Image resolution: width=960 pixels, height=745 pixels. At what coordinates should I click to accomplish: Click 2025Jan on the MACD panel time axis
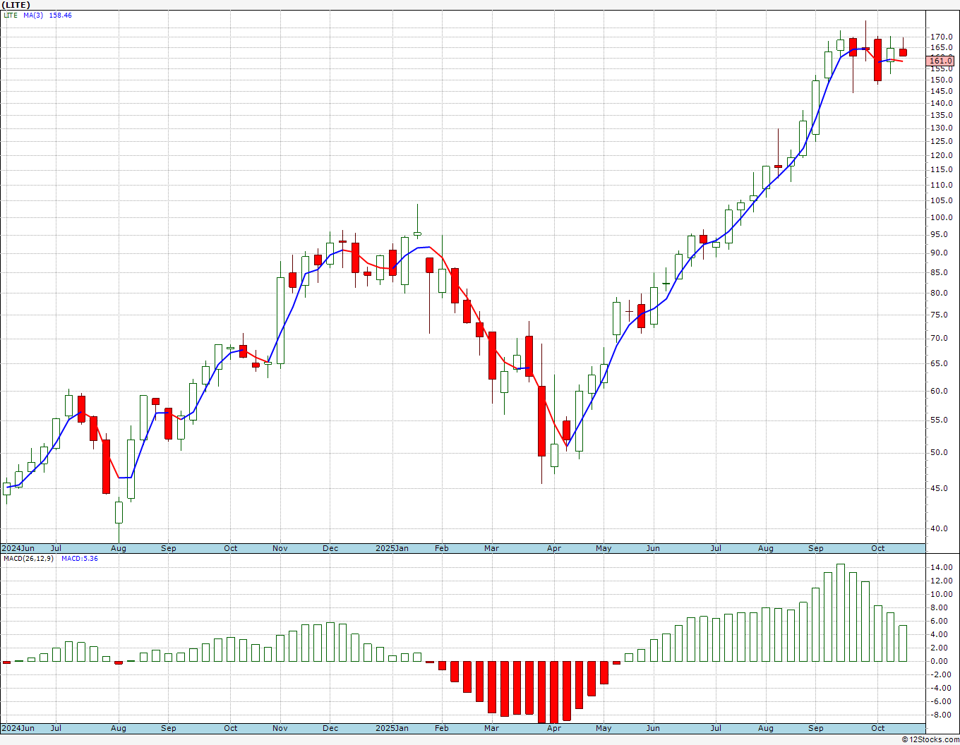click(x=392, y=728)
